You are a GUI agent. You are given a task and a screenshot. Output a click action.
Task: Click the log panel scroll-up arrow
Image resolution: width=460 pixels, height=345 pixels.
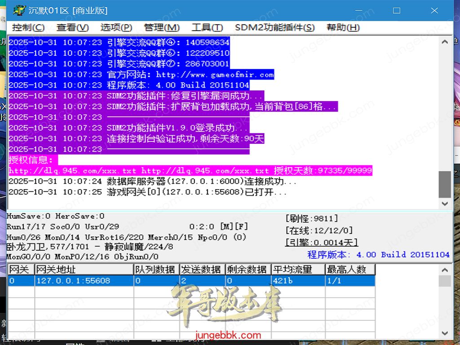point(445,42)
